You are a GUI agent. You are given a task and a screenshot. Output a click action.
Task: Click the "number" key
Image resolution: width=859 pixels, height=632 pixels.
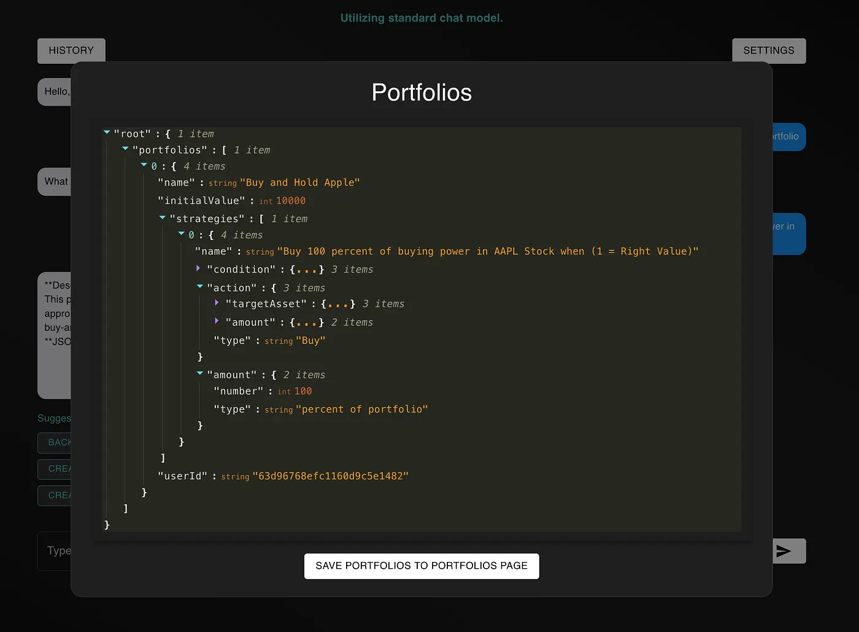[239, 391]
